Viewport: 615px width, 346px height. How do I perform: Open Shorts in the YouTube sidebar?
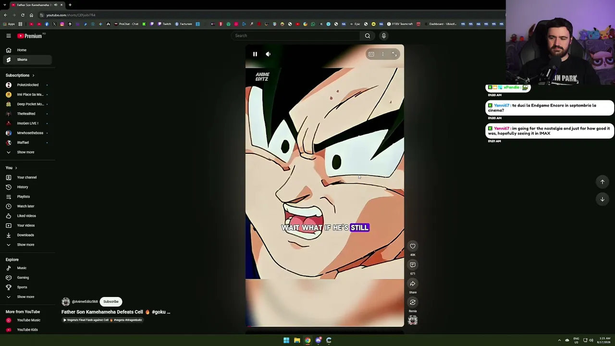(27, 60)
